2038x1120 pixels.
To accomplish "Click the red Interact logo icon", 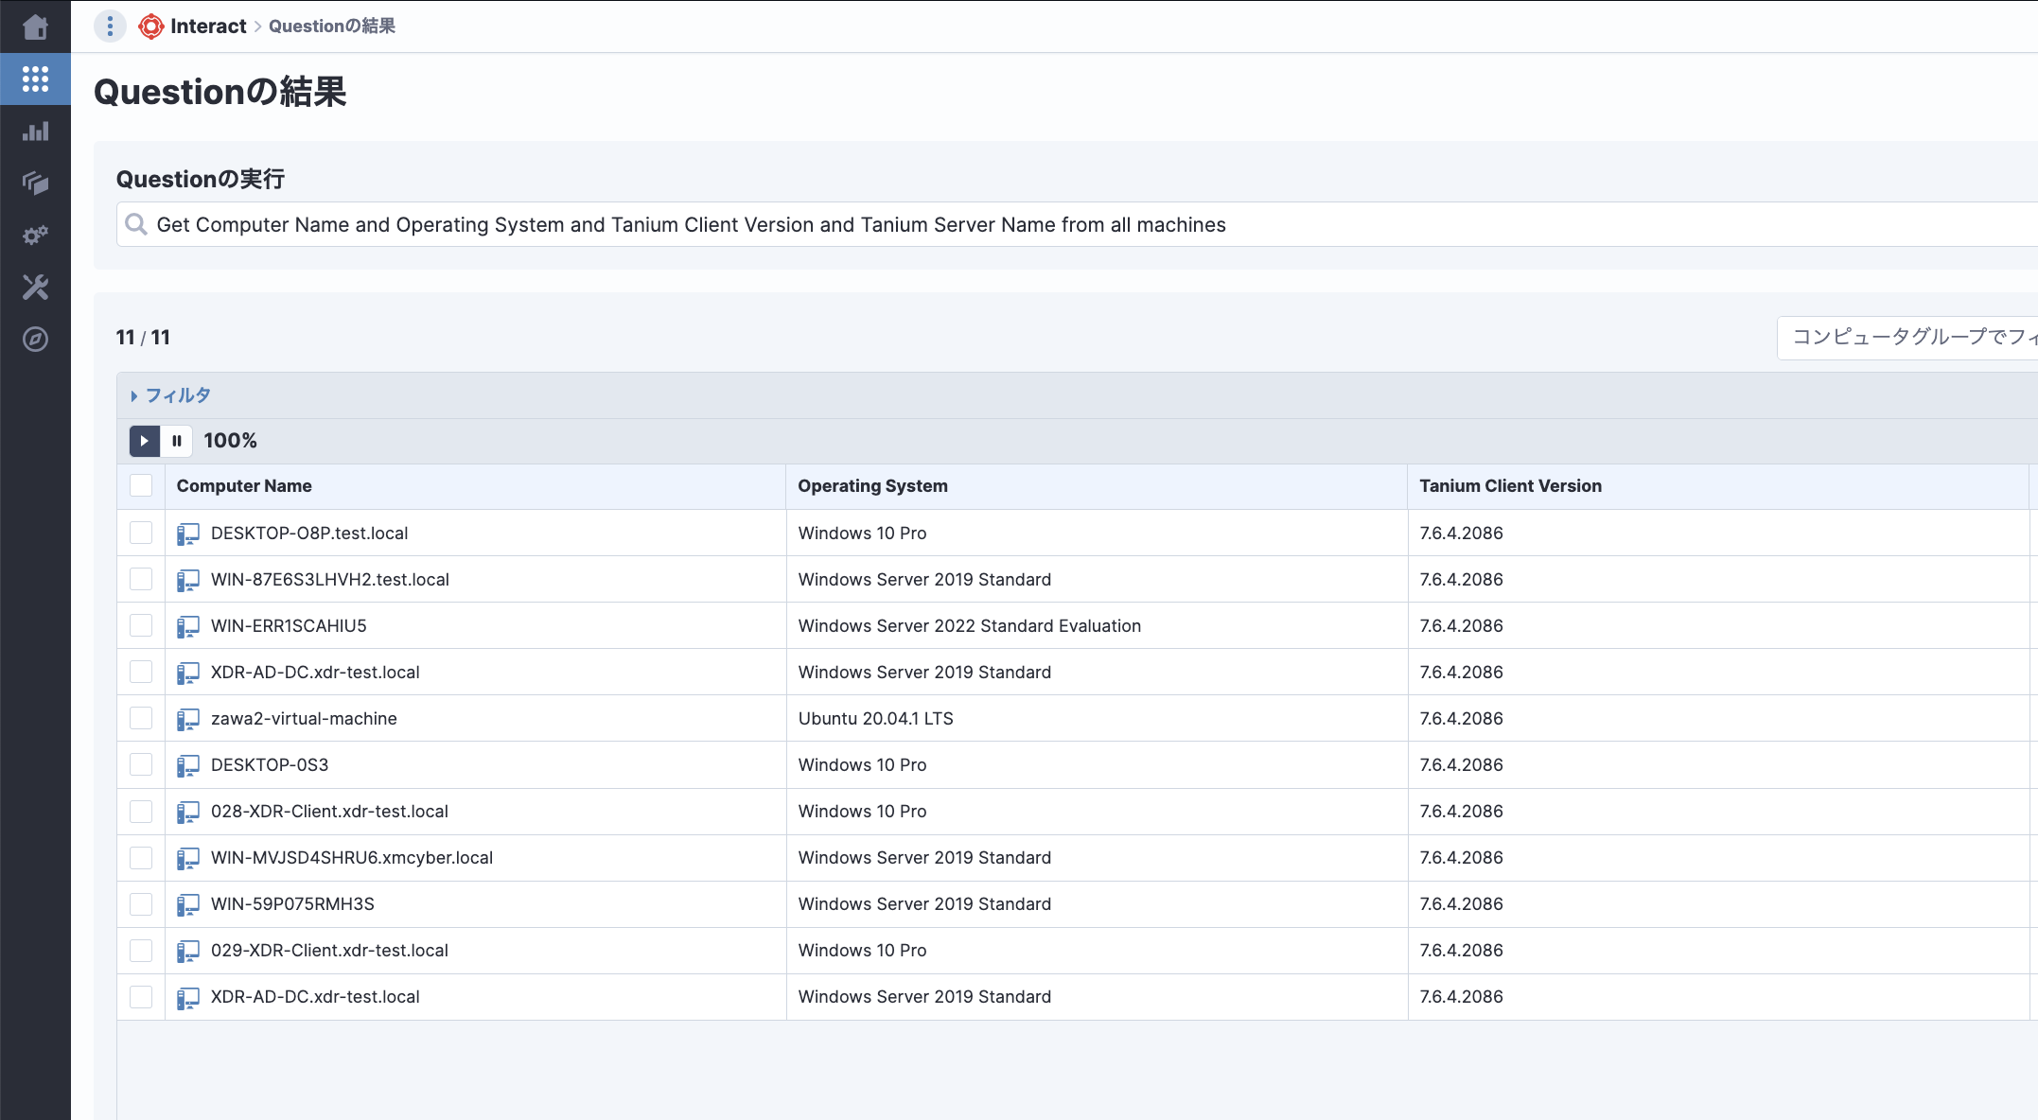I will [150, 26].
